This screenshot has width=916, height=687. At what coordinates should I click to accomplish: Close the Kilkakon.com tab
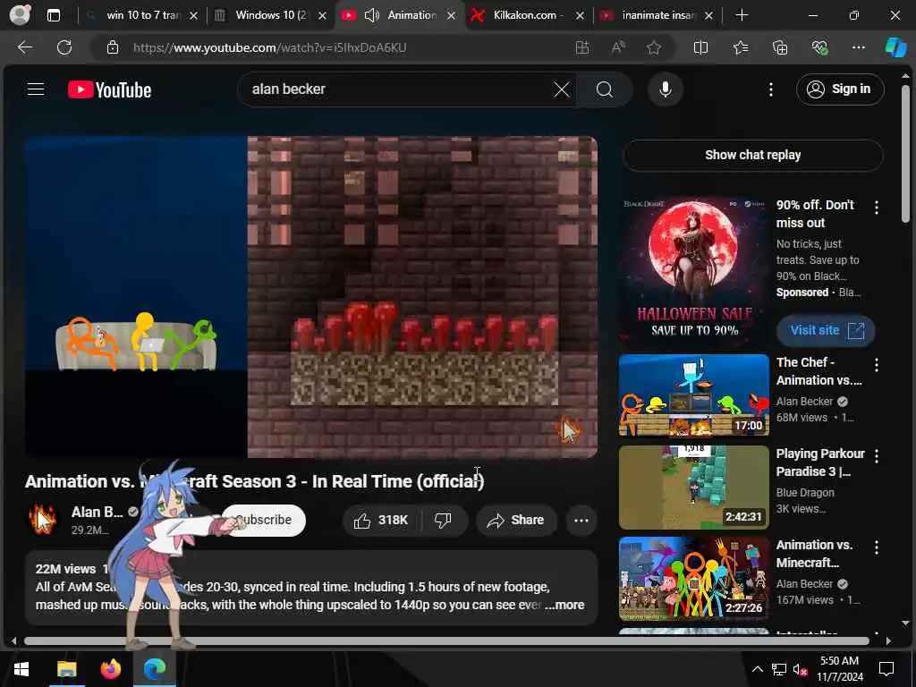point(580,16)
